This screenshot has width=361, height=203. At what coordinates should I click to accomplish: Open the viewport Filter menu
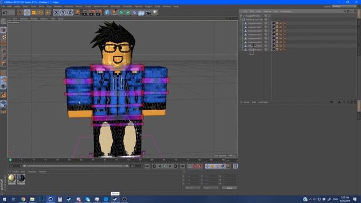[53, 19]
